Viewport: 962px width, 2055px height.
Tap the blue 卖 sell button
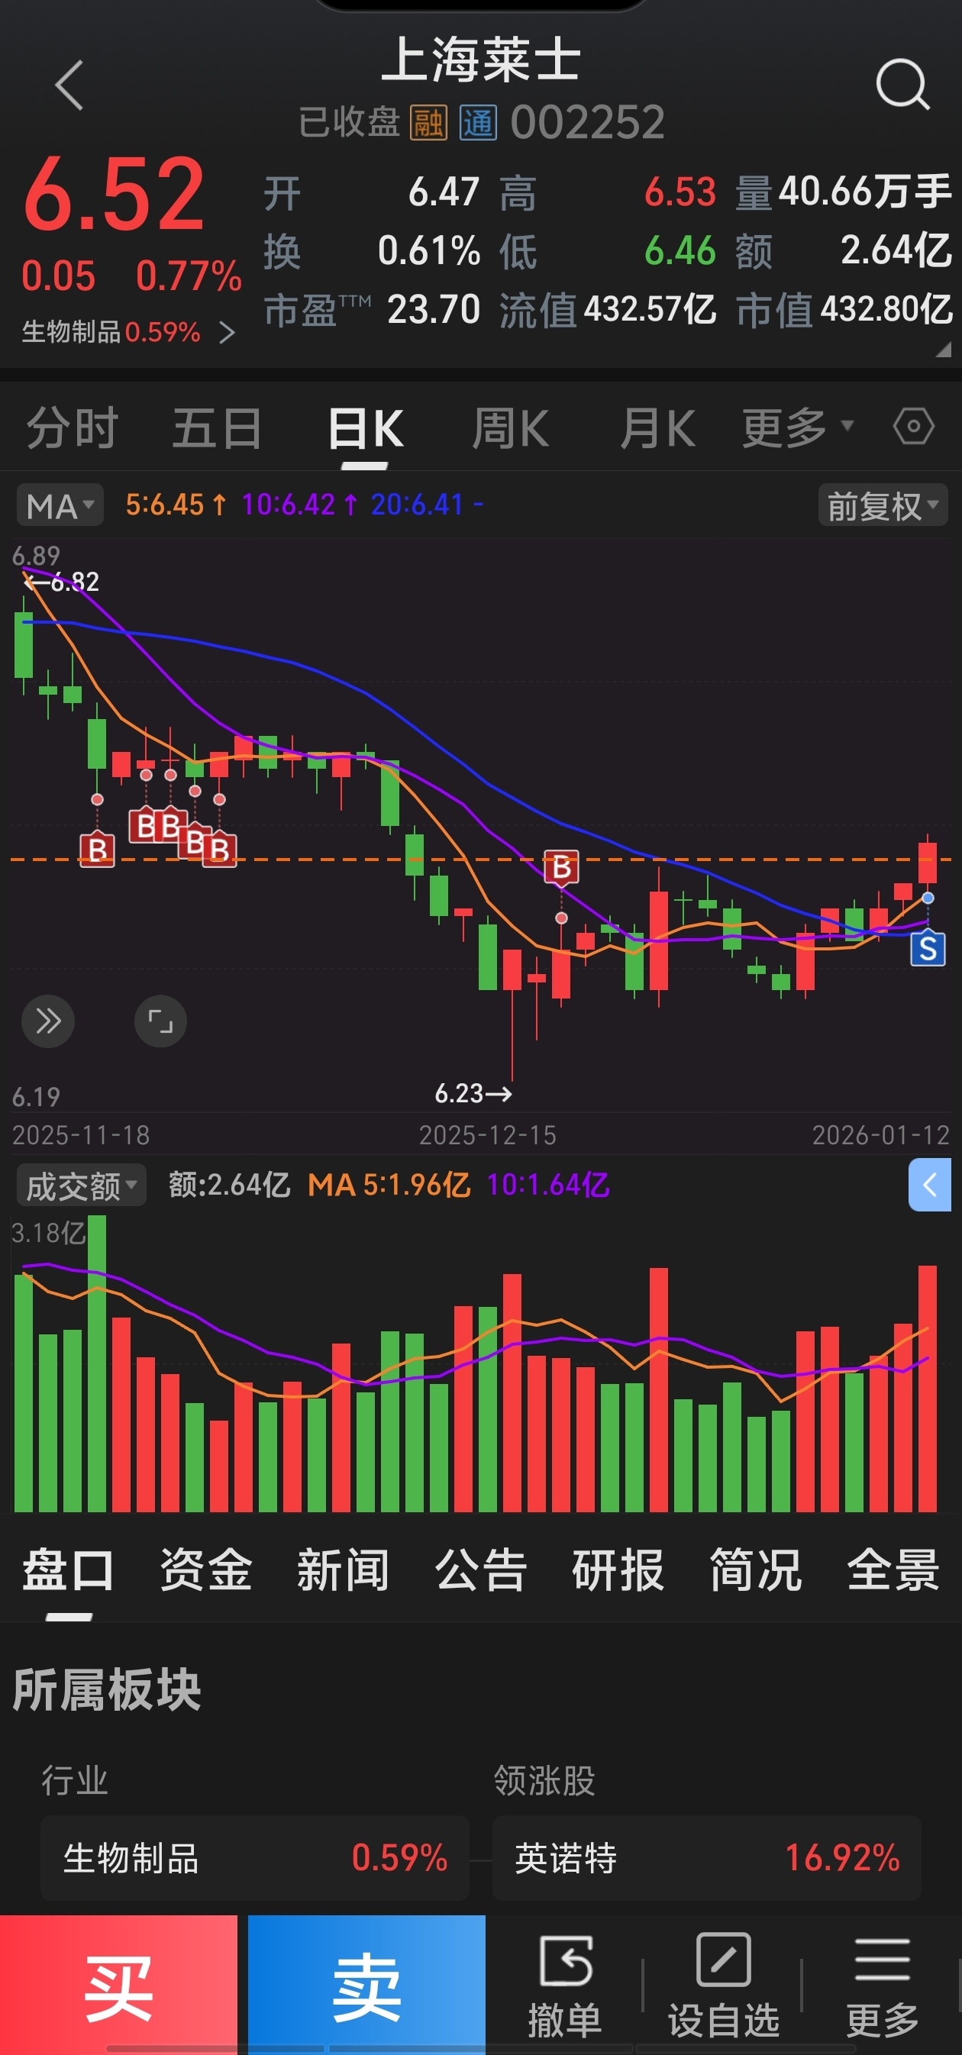click(x=367, y=1985)
